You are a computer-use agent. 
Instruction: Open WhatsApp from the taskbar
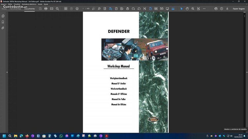61,136
